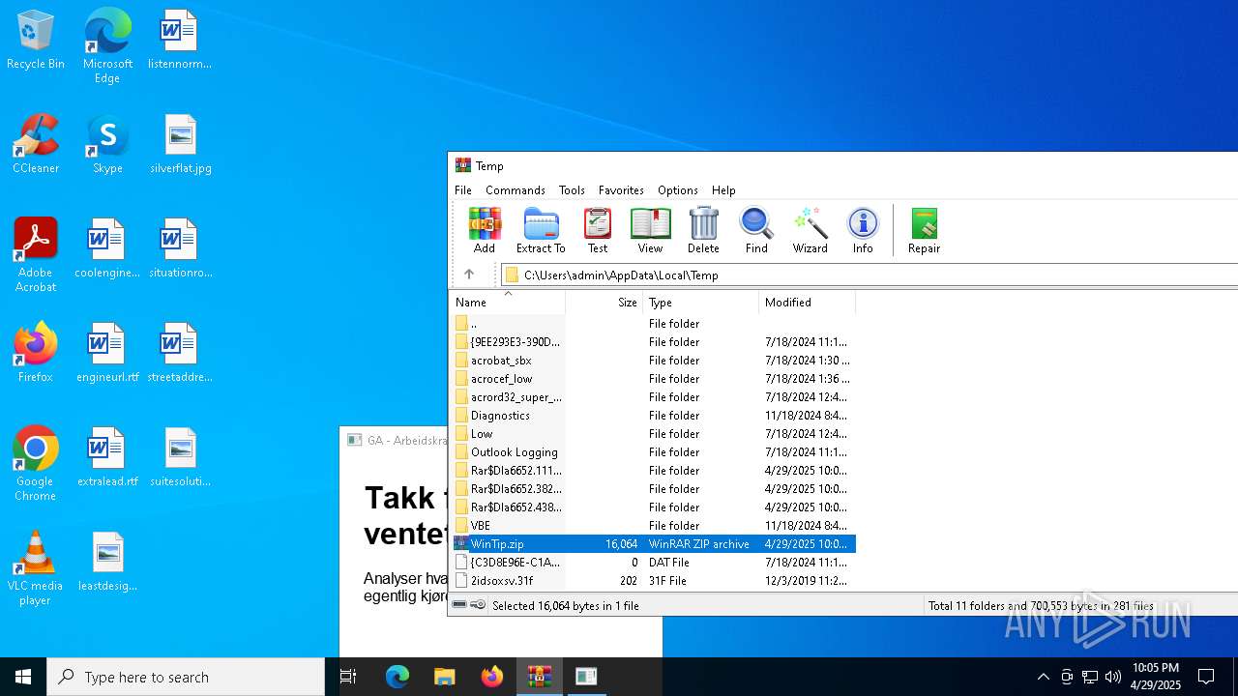Select the acrord32_super_... folder
The image size is (1238, 696).
[x=653, y=397]
